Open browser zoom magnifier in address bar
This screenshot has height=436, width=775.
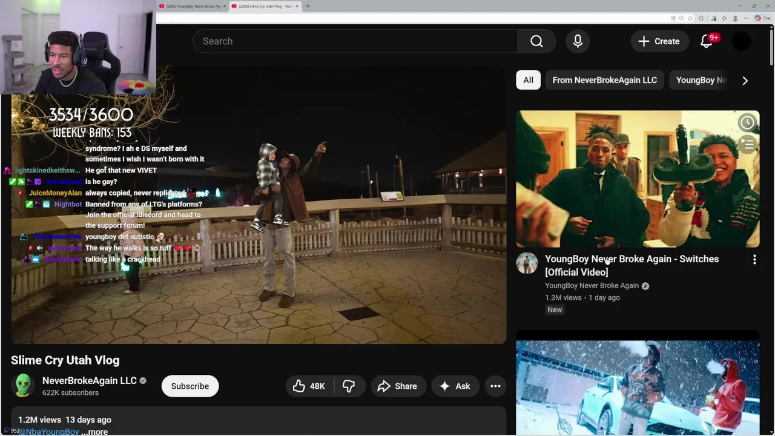click(681, 18)
